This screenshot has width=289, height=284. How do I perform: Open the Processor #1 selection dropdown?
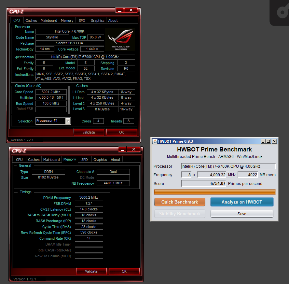[68, 121]
